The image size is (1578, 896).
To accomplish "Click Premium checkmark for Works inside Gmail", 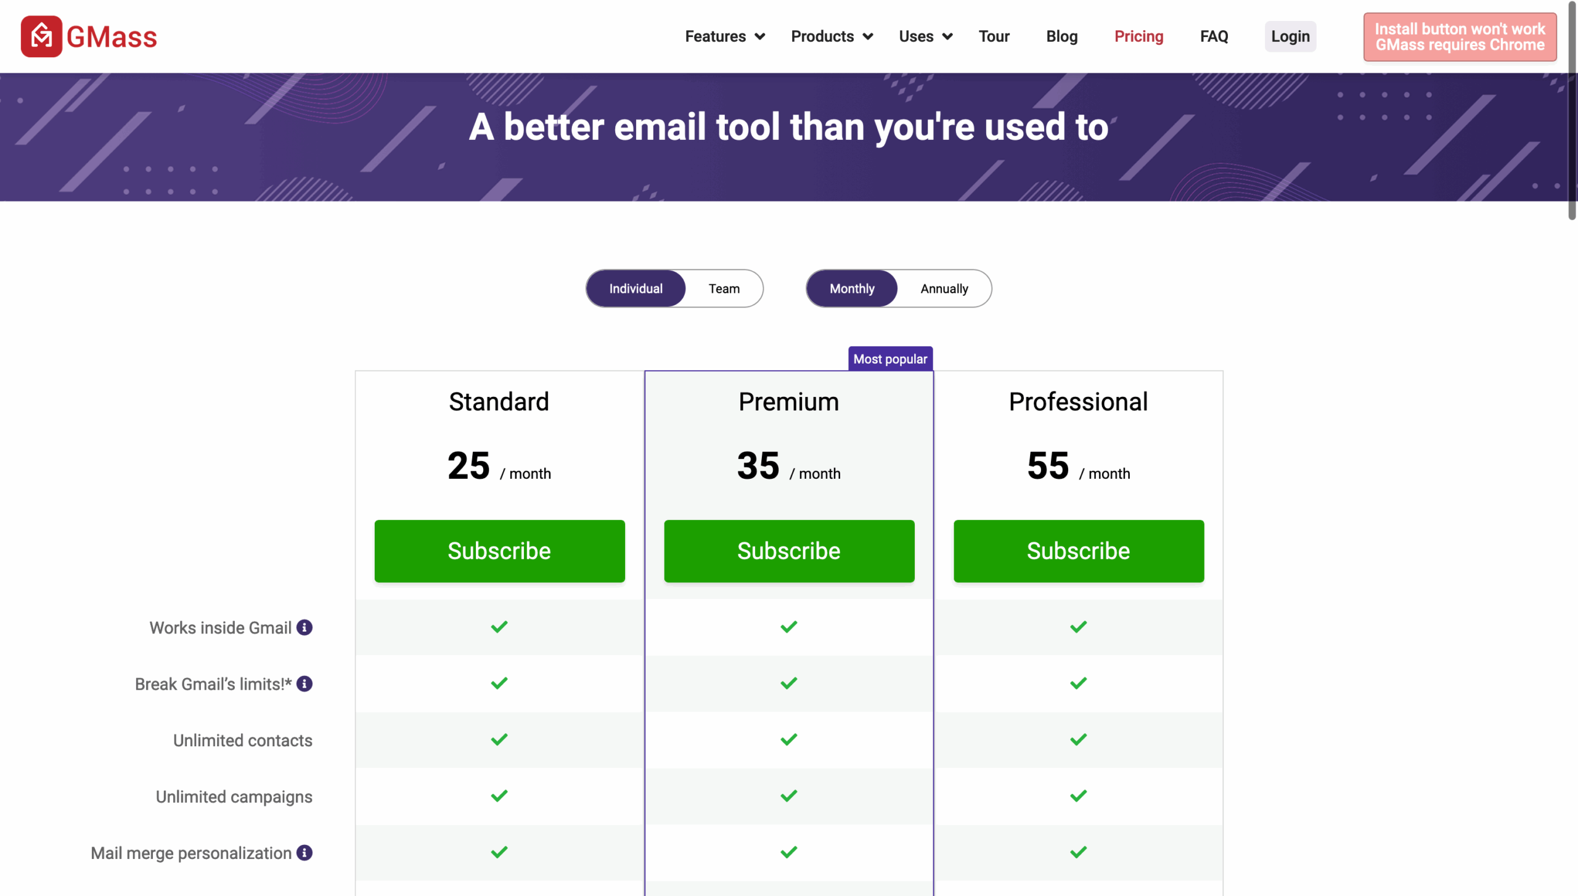I will pos(789,627).
